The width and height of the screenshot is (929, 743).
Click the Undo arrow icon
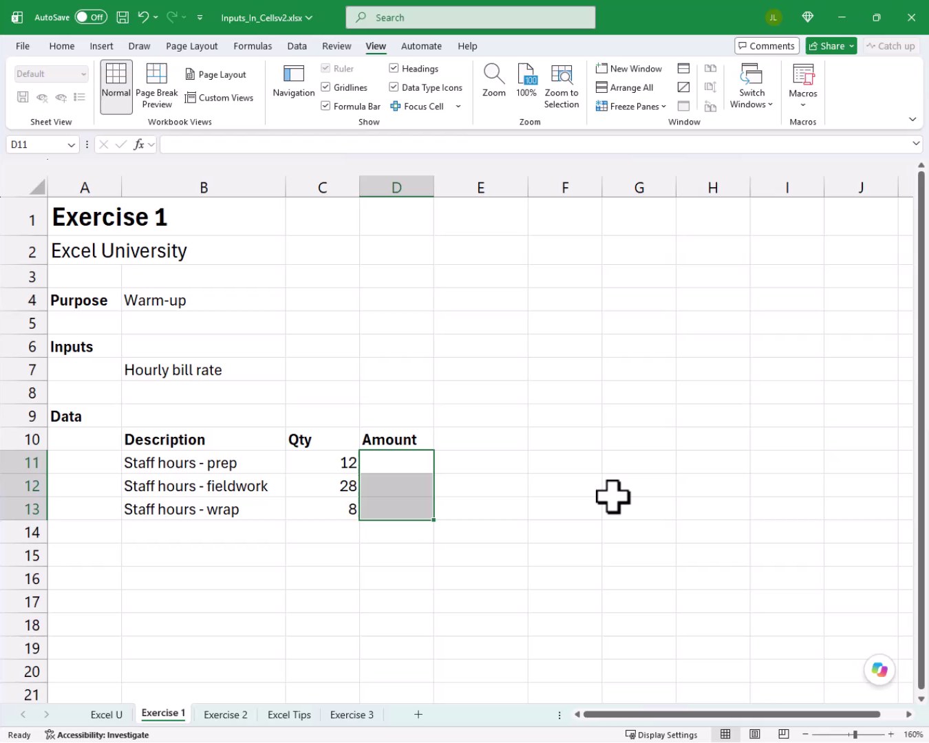[x=143, y=17]
